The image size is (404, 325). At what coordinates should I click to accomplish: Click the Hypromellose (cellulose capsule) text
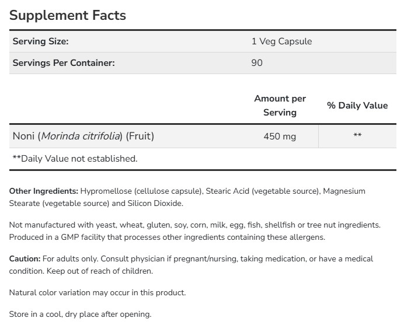140,191
